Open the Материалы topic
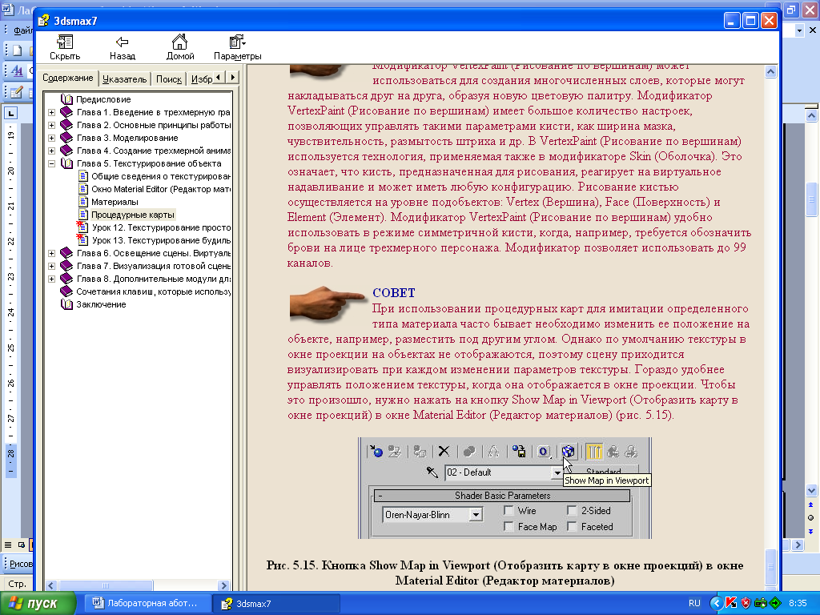820x615 pixels. coord(115,202)
